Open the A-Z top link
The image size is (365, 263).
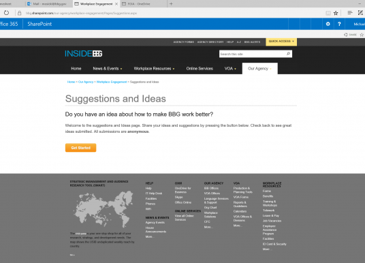coord(239,42)
